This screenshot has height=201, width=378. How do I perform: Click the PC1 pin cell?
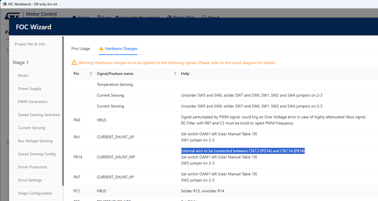click(77, 191)
